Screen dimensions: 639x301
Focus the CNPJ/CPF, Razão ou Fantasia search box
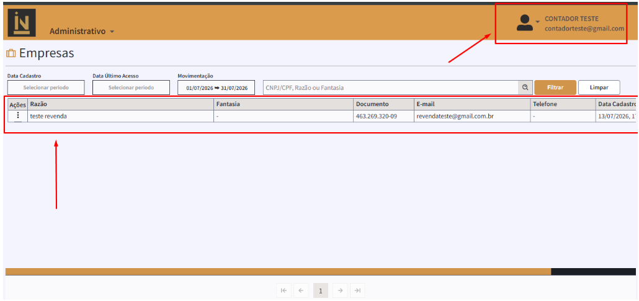click(390, 88)
